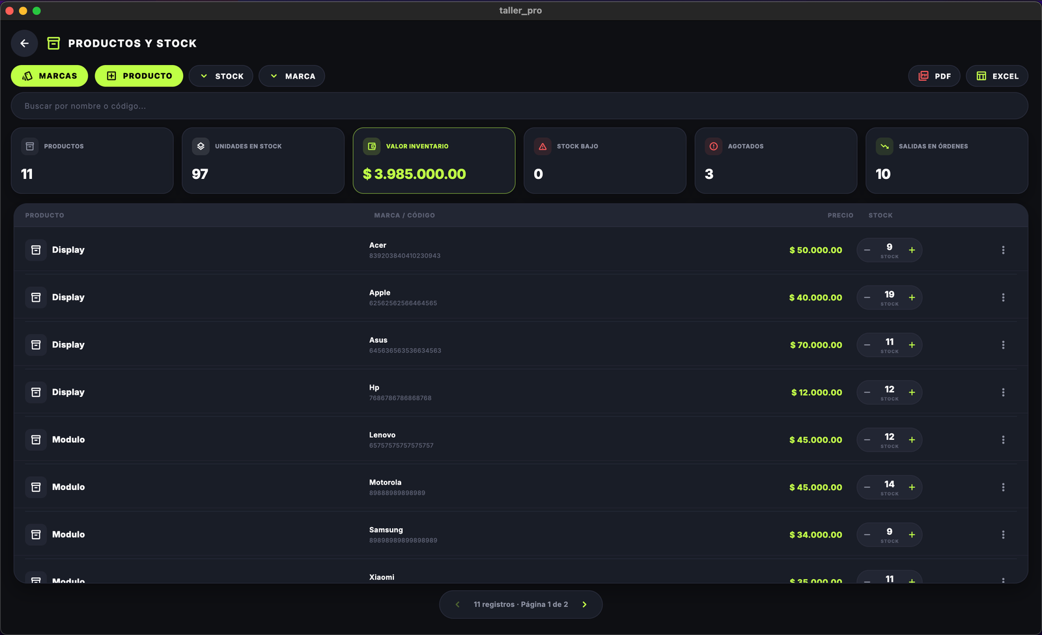Increase stock for Acer Display

pos(912,250)
